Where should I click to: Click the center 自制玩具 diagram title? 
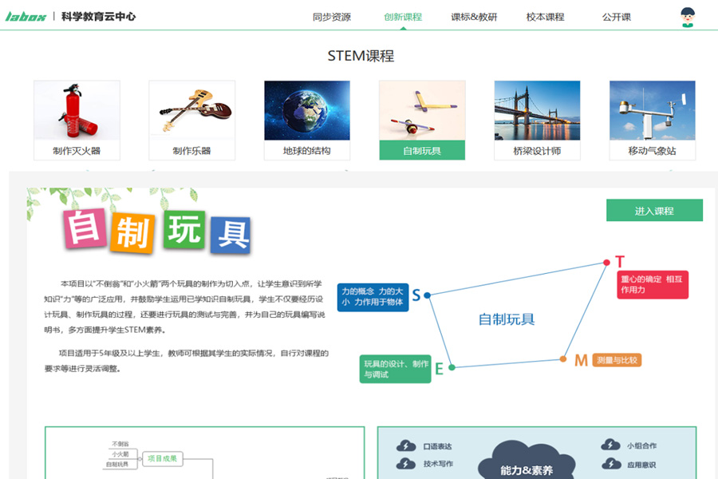tap(507, 319)
